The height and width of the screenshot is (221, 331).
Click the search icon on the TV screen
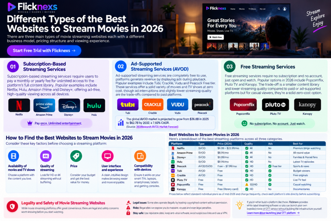[x=279, y=9]
